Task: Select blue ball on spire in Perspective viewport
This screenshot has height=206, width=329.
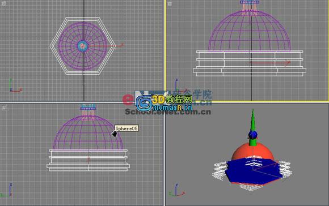Action: 253,135
